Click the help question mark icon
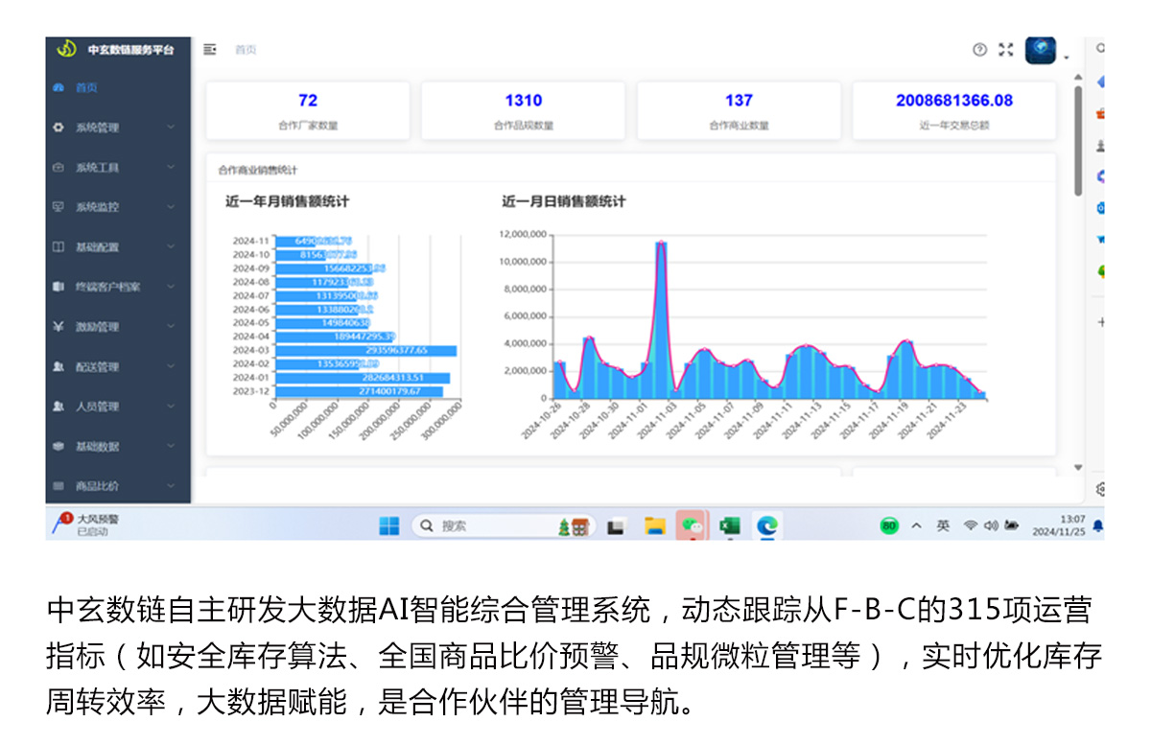 (x=979, y=50)
